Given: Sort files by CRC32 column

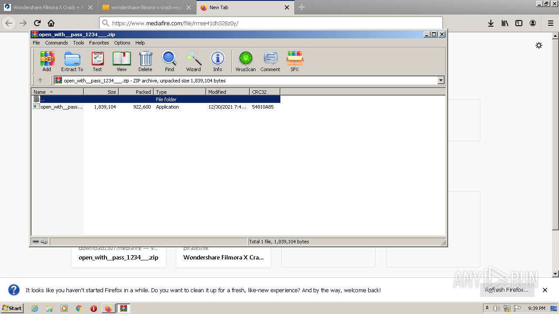Looking at the screenshot, I should click(x=265, y=92).
